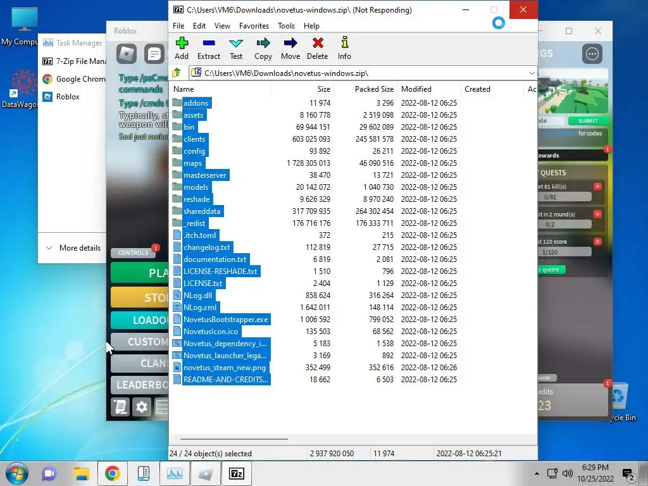Viewport: 648px width, 486px height.
Task: Expand the address path dropdown
Action: pyautogui.click(x=532, y=73)
